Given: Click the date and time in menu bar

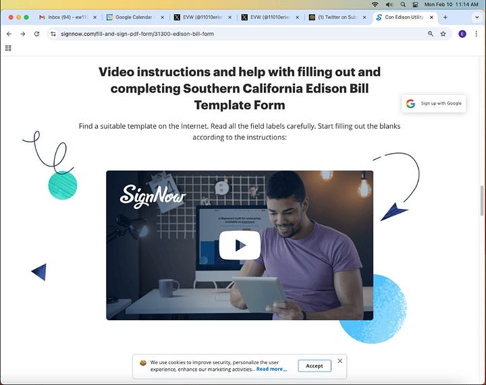Looking at the screenshot, I should (452, 4).
